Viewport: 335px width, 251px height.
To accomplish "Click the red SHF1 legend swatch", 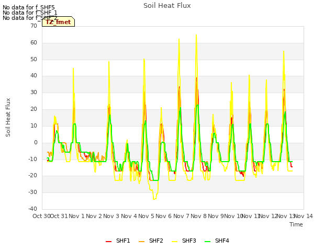I will [x=108, y=242].
